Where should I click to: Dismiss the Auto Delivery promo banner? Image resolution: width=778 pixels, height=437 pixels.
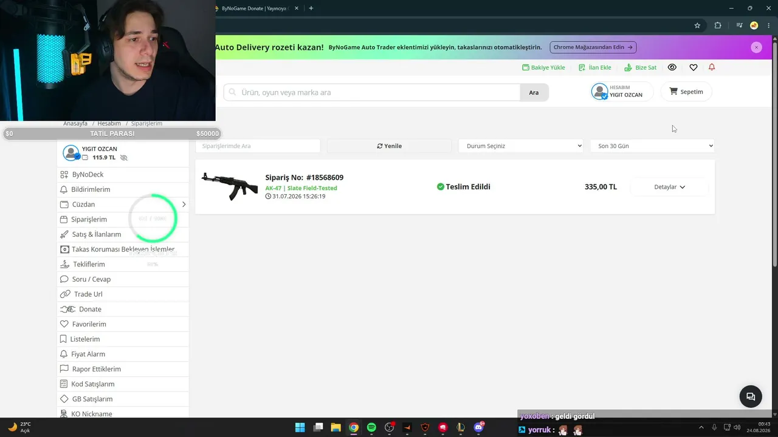(756, 47)
